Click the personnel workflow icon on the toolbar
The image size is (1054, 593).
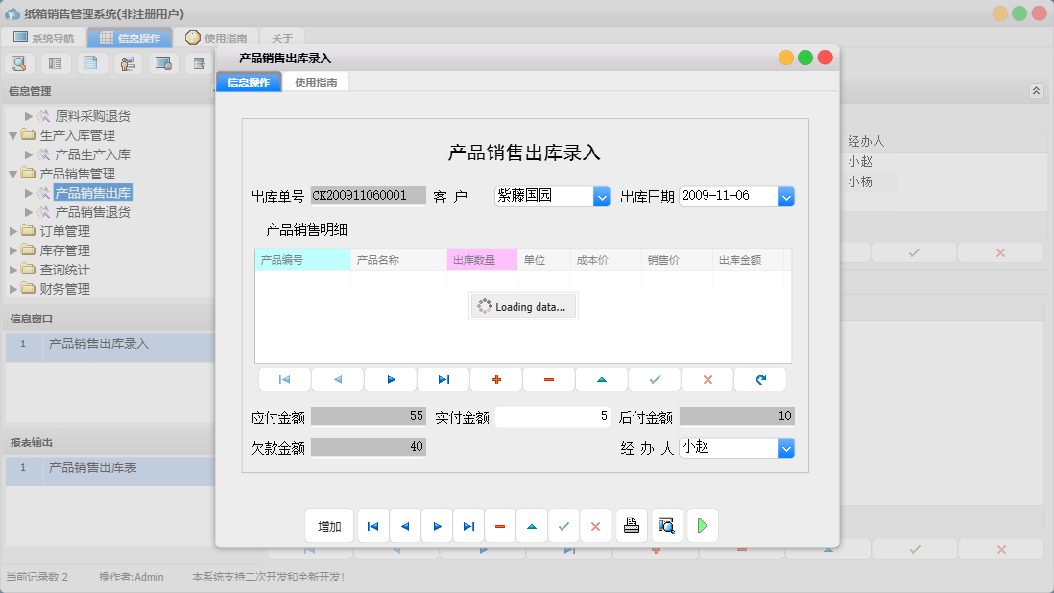[x=127, y=62]
